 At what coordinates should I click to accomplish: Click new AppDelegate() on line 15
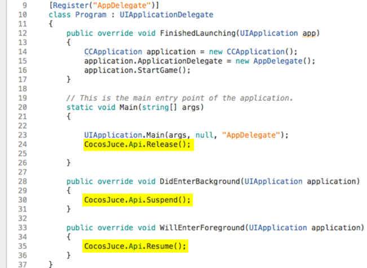click(x=273, y=61)
